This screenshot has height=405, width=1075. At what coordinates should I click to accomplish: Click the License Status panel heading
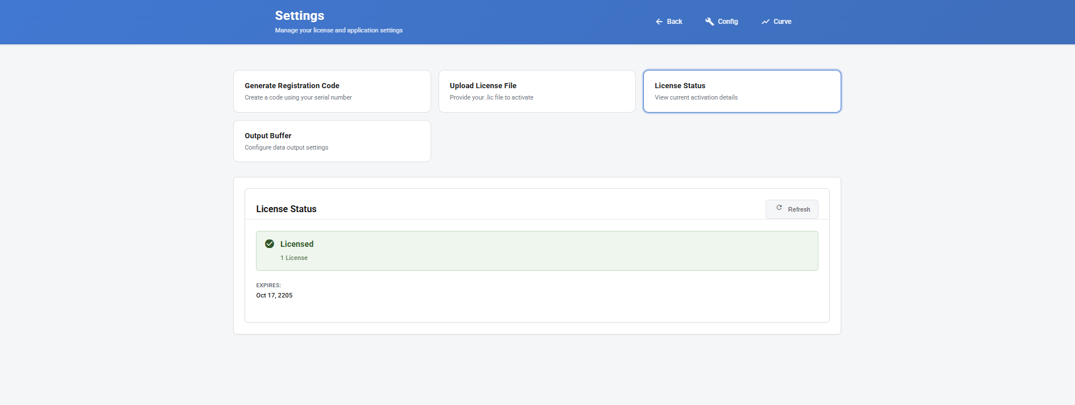pyautogui.click(x=286, y=209)
